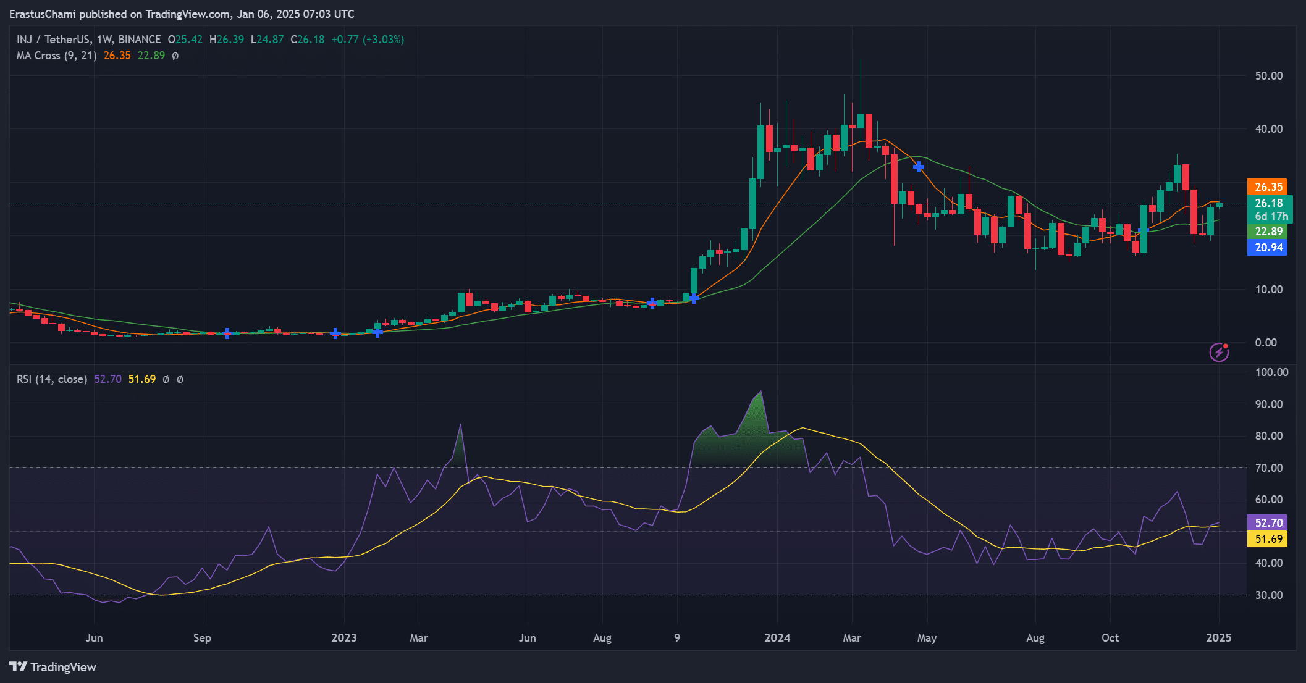Select the RSI (14, close) indicator legend
Screen dimensions: 1306x683
tap(52, 379)
